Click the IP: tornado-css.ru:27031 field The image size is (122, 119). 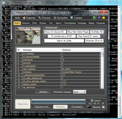[62, 36]
